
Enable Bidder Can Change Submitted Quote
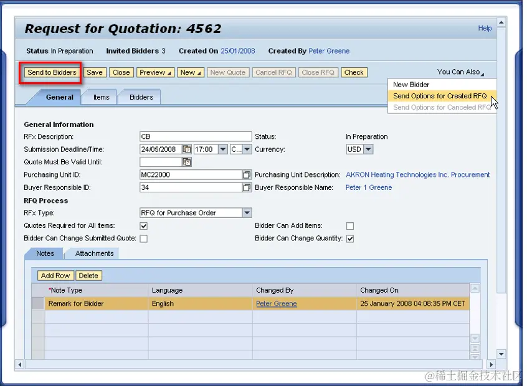tap(143, 238)
